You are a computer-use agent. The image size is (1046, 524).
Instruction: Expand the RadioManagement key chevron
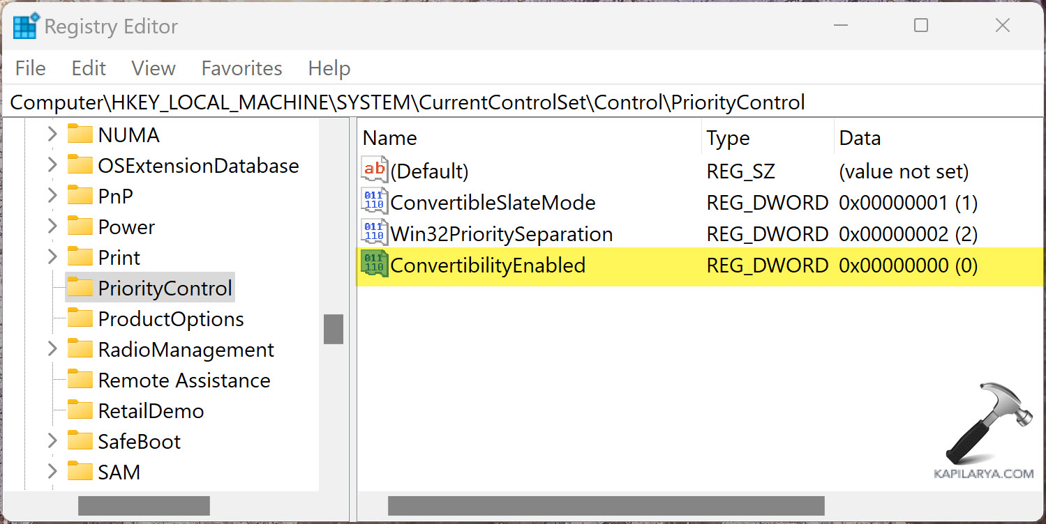(x=52, y=349)
